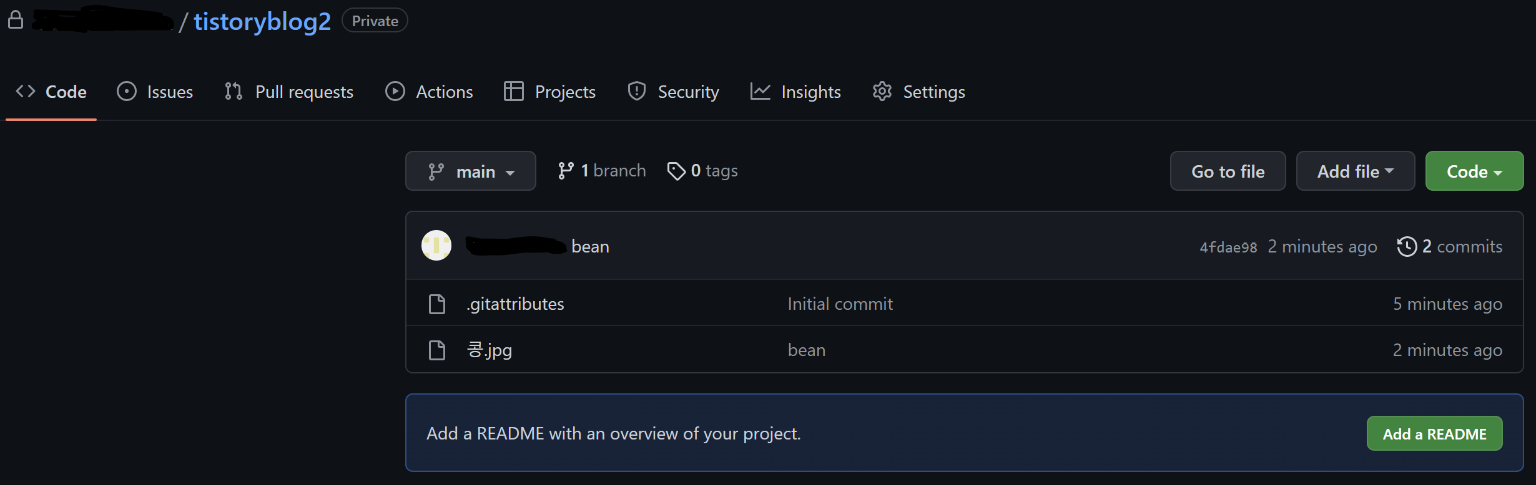This screenshot has height=485, width=1536.
Task: Click the tag icon next to 0 tags
Action: tap(676, 171)
